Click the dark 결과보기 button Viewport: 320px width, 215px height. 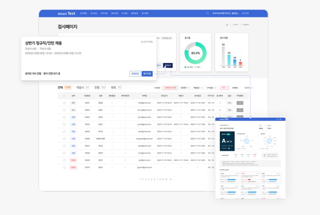coord(168,65)
